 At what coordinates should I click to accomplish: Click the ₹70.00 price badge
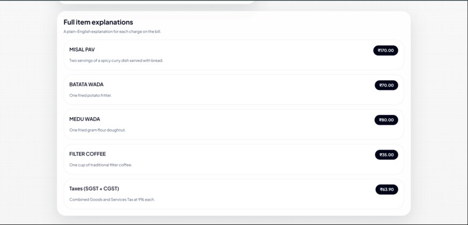coord(386,85)
